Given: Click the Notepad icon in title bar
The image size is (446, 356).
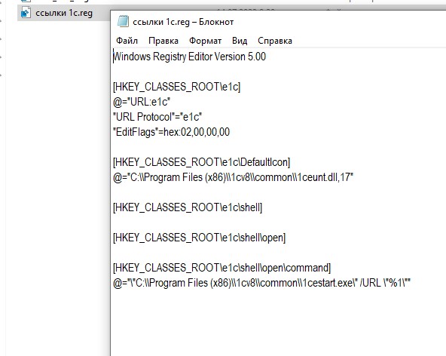Looking at the screenshot, I should 123,22.
